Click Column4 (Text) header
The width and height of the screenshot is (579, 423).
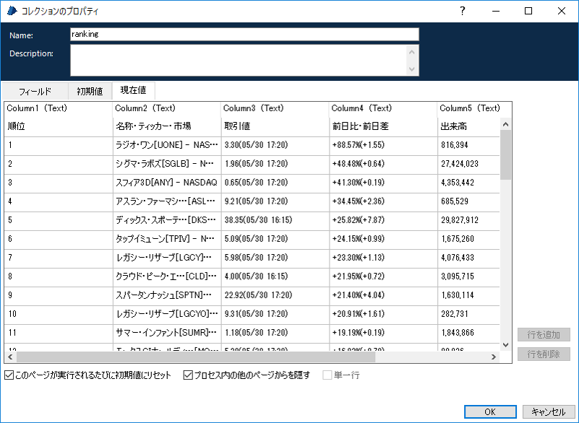tap(382, 108)
